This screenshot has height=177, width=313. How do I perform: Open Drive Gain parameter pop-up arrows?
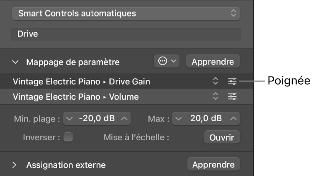[216, 82]
